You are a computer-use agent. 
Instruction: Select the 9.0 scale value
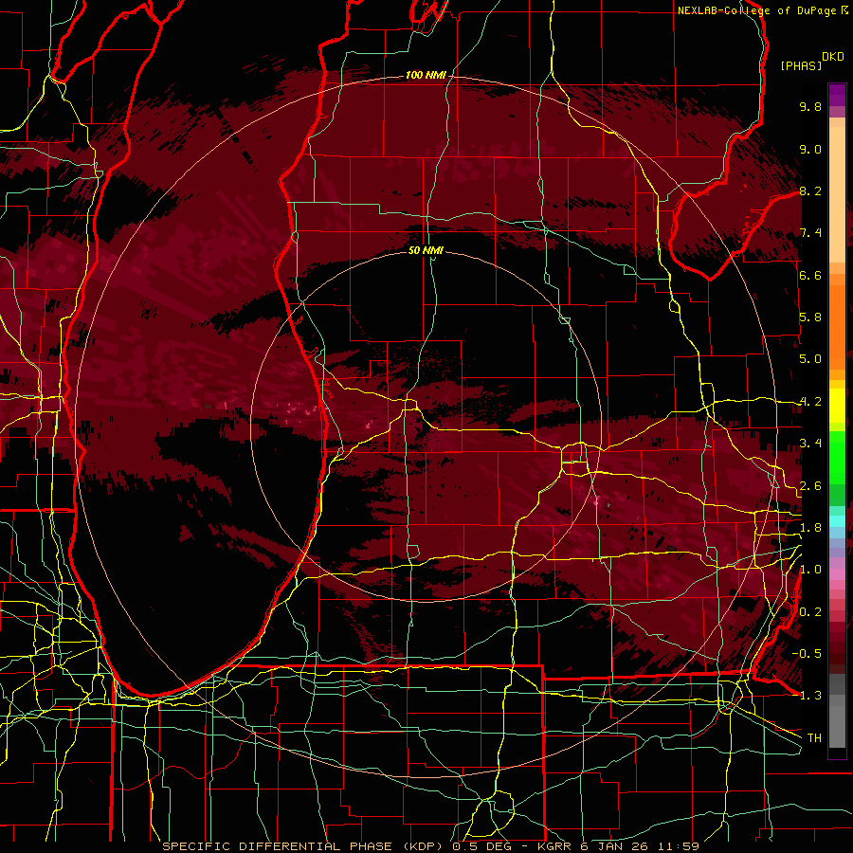pyautogui.click(x=810, y=149)
